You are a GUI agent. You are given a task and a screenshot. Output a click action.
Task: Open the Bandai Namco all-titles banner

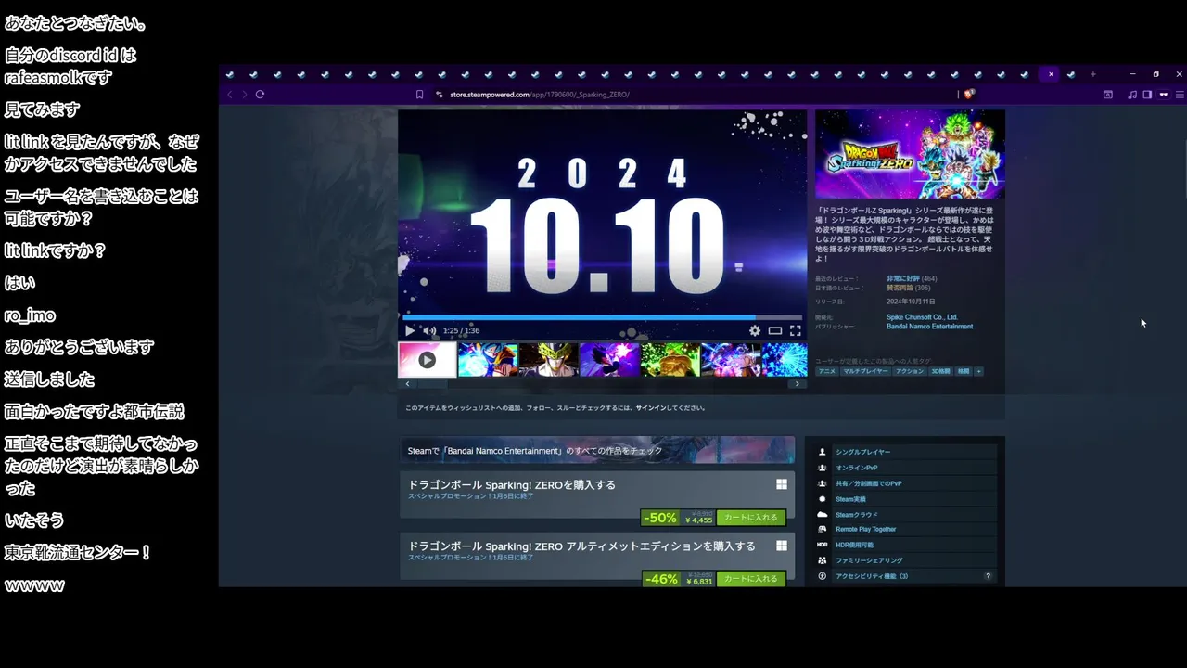pyautogui.click(x=597, y=450)
